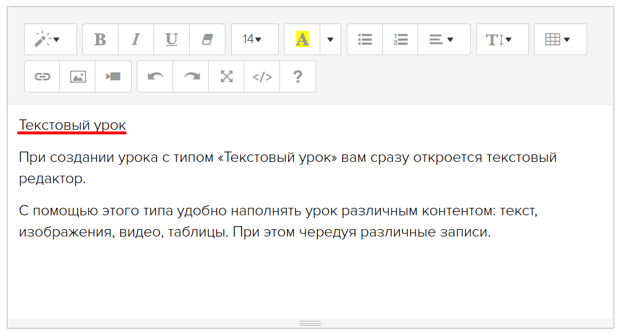Click the eraser clear formatting icon

point(207,40)
